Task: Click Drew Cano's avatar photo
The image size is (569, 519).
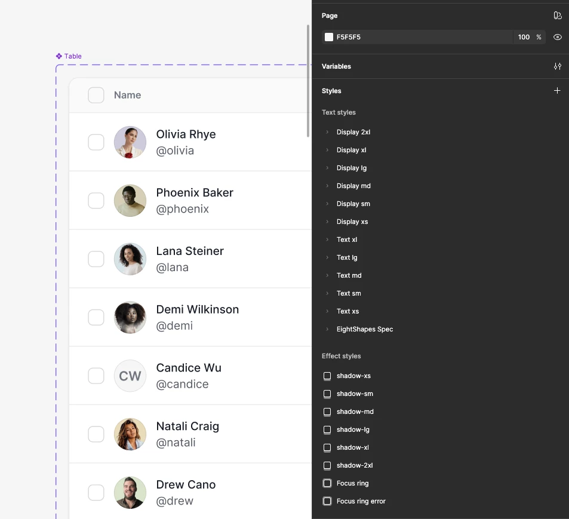Action: [130, 493]
